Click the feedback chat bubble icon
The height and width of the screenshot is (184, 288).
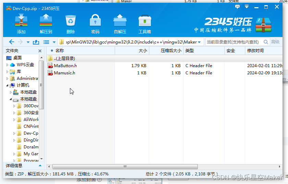(237, 7)
